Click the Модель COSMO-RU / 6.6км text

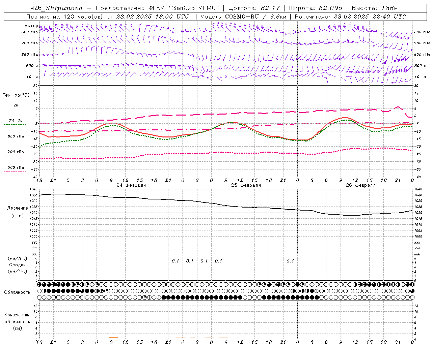(x=243, y=17)
